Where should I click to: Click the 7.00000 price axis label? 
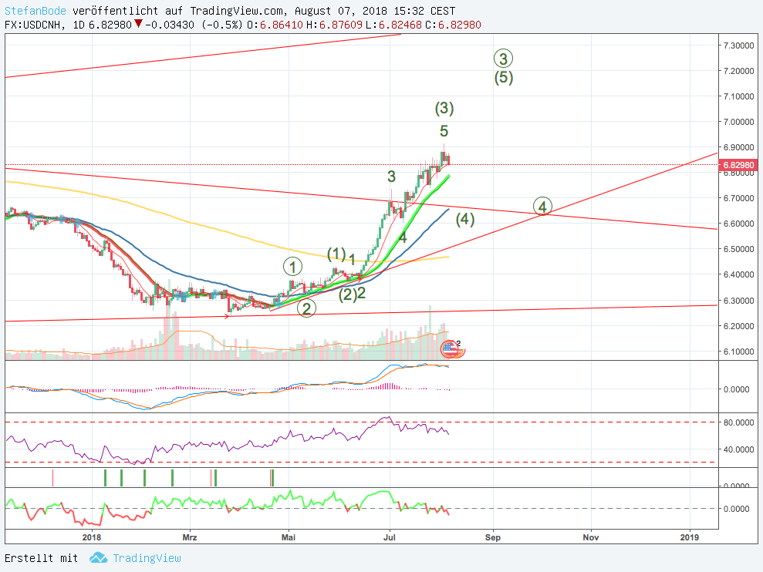(738, 122)
